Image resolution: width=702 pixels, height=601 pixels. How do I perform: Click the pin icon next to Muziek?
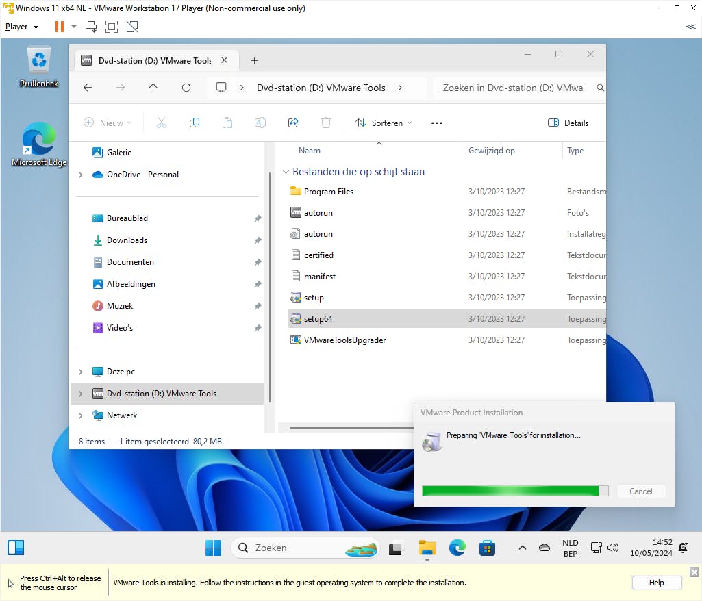point(258,307)
